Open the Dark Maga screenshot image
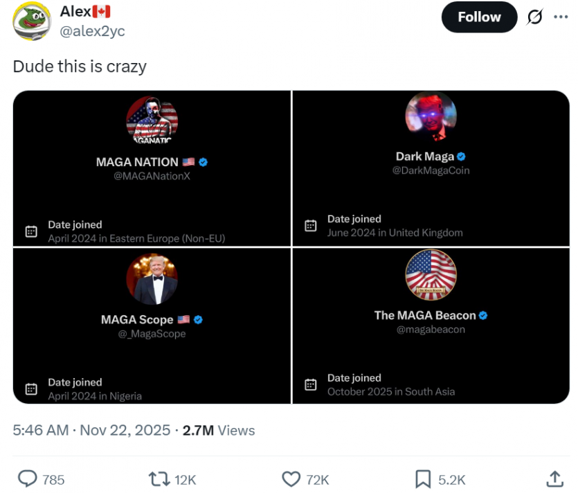The width and height of the screenshot is (578, 493). click(x=431, y=168)
